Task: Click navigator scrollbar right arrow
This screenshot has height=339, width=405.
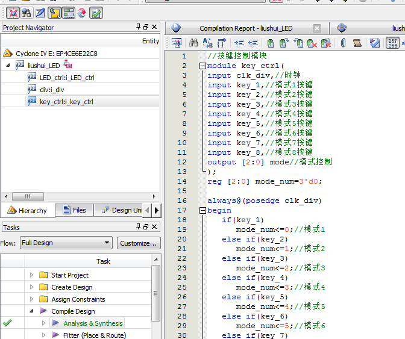Action: click(x=154, y=196)
